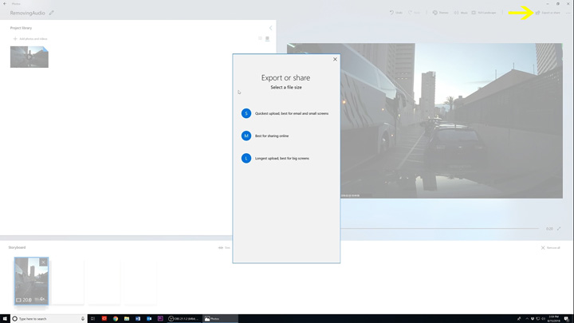Click the audio volume icon on storyboard clip
This screenshot has width=574, height=323.
pos(42,300)
